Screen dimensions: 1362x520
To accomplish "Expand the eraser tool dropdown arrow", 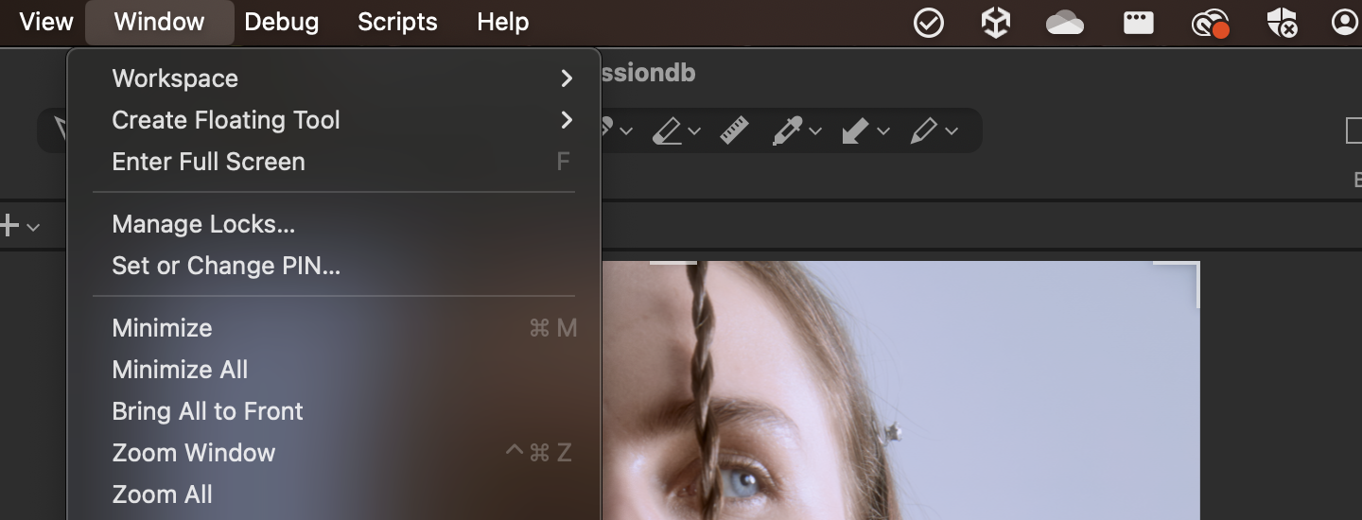I will [x=694, y=131].
